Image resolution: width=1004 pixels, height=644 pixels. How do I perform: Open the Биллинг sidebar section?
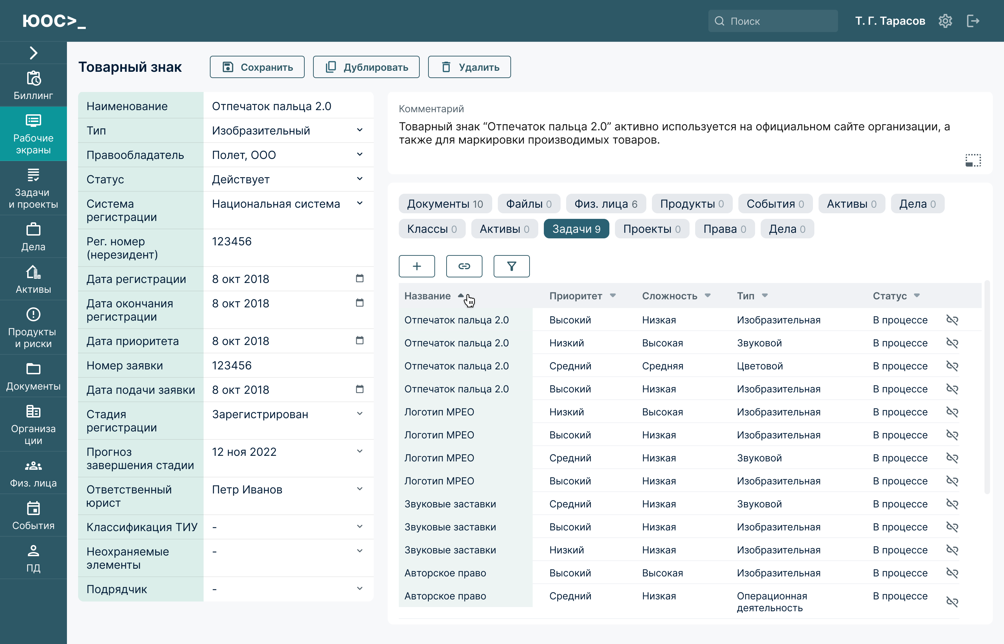(33, 86)
